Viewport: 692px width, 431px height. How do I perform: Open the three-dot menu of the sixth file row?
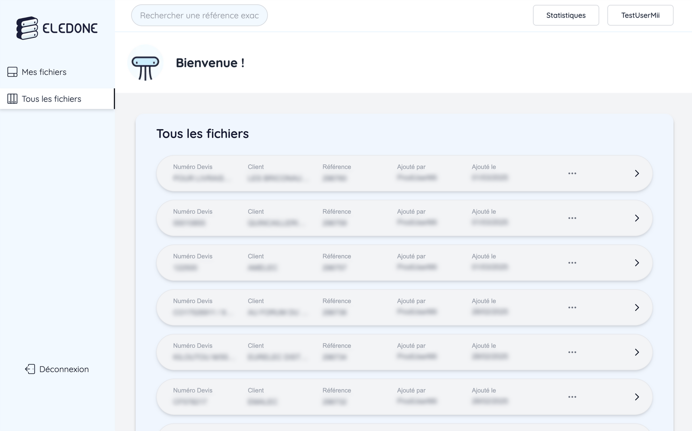(x=572, y=397)
